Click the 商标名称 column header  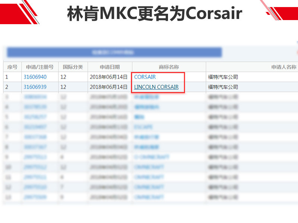169,67
